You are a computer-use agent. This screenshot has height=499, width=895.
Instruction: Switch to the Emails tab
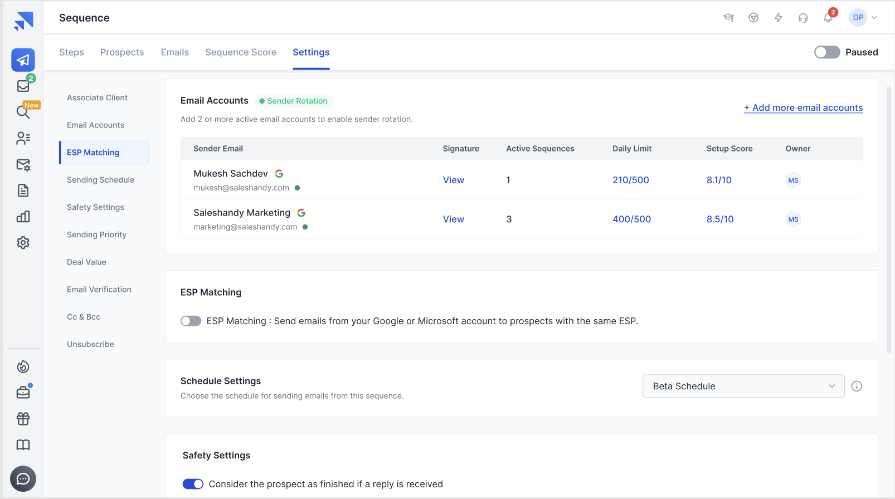[175, 52]
